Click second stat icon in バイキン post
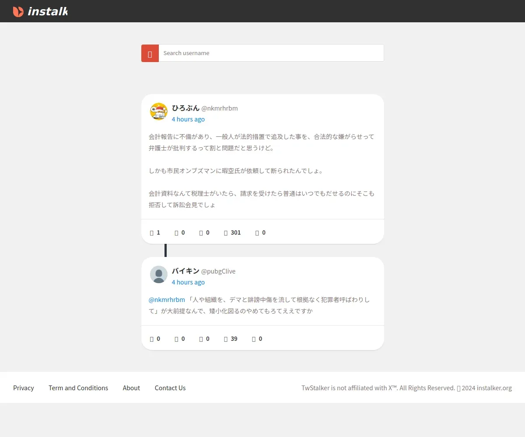525x437 pixels. 176,339
